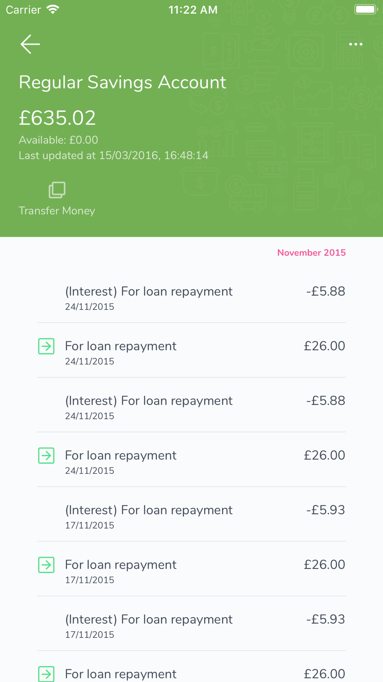Tap the back arrow icon
This screenshot has width=383, height=682.
[30, 44]
